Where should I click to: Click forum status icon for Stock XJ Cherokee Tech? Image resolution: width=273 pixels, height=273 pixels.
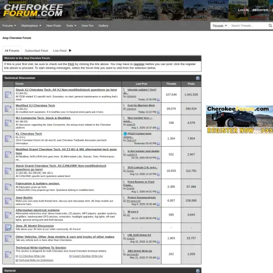tap(8, 94)
